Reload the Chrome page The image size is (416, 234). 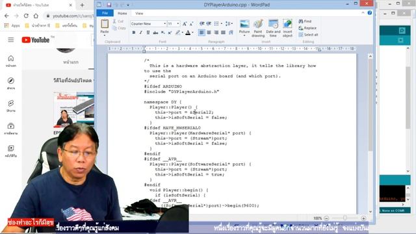tap(26, 16)
